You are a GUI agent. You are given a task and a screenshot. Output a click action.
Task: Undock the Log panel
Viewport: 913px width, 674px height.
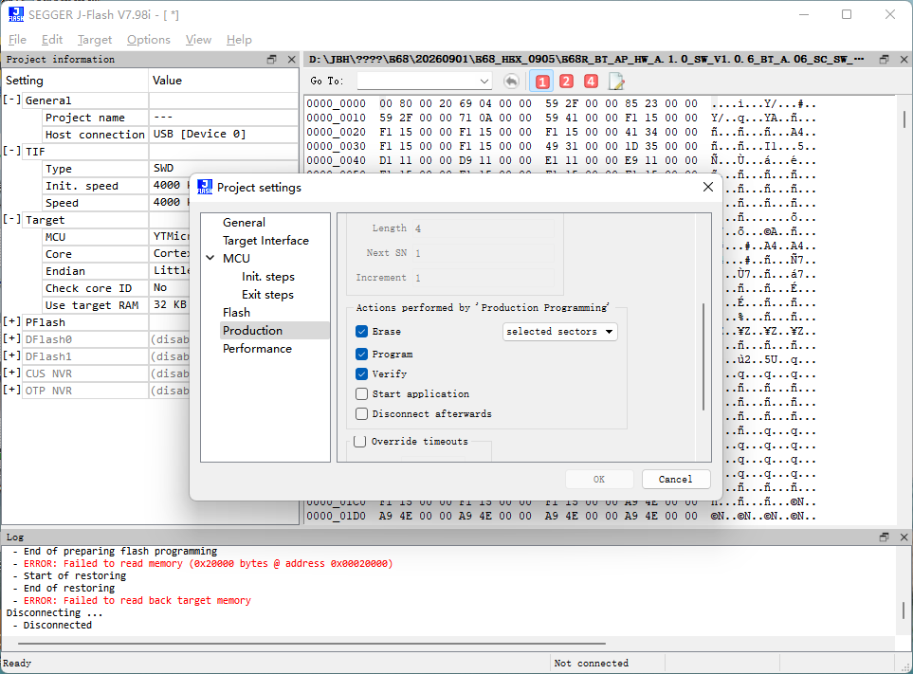[x=884, y=537]
